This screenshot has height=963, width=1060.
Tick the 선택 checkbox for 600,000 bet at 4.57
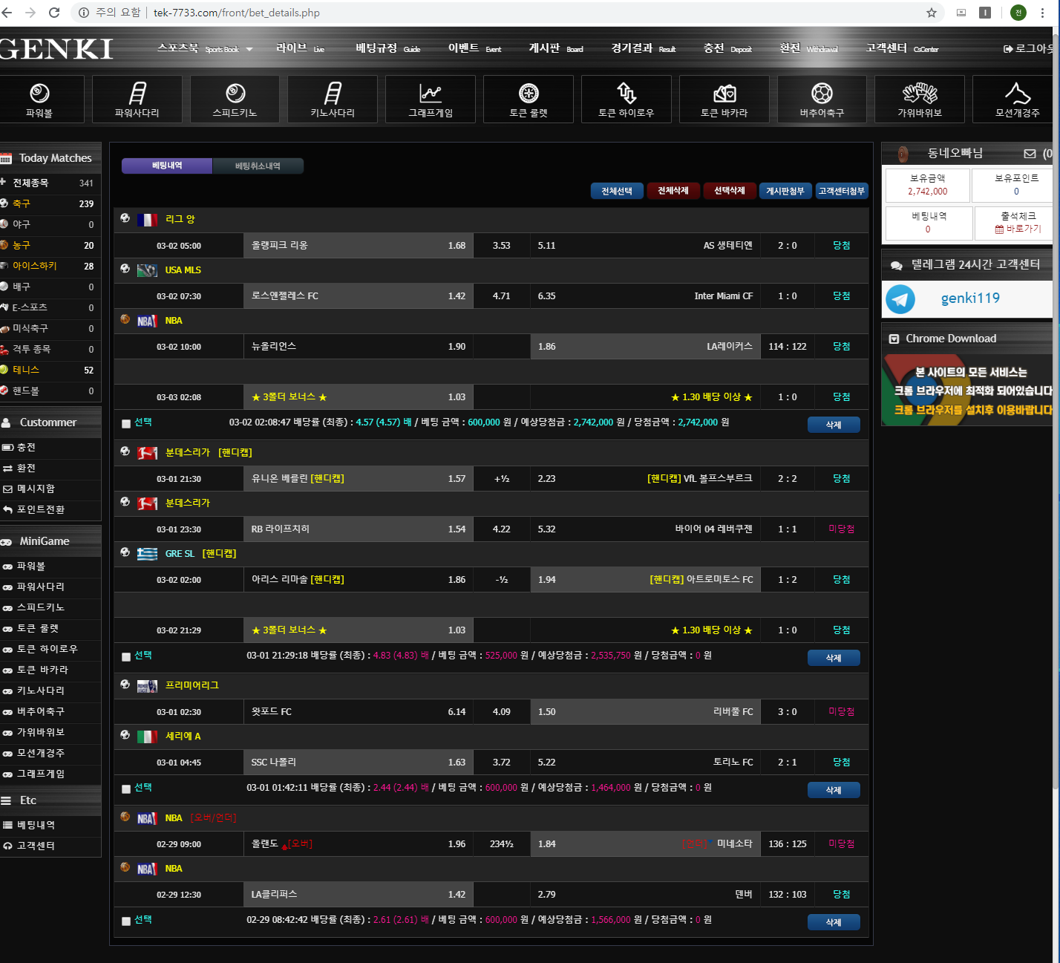(x=126, y=423)
